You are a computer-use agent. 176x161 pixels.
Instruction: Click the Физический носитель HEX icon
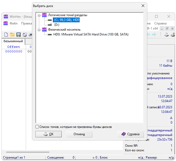(44, 30)
